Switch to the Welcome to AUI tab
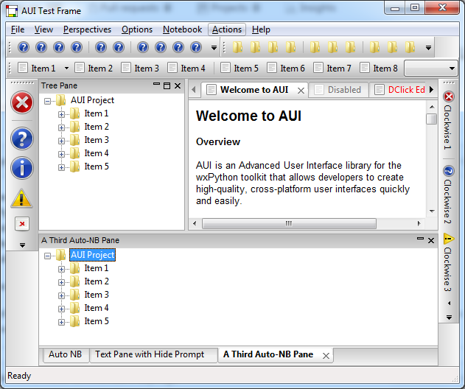 point(254,90)
